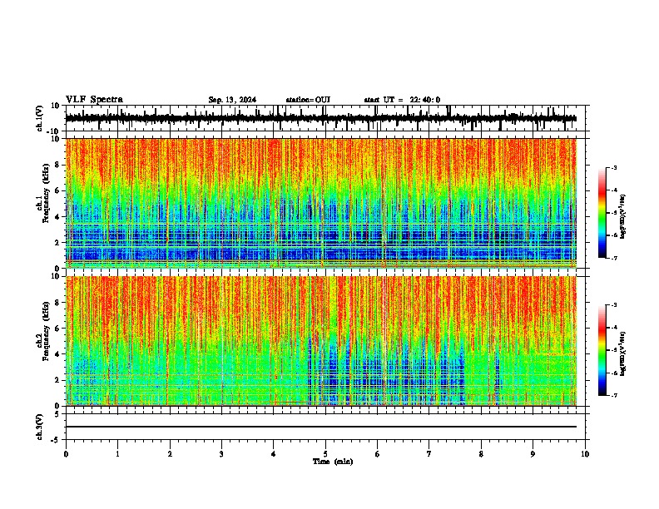Click the flat ch.3 voltage line
The height and width of the screenshot is (509, 659).
point(320,427)
